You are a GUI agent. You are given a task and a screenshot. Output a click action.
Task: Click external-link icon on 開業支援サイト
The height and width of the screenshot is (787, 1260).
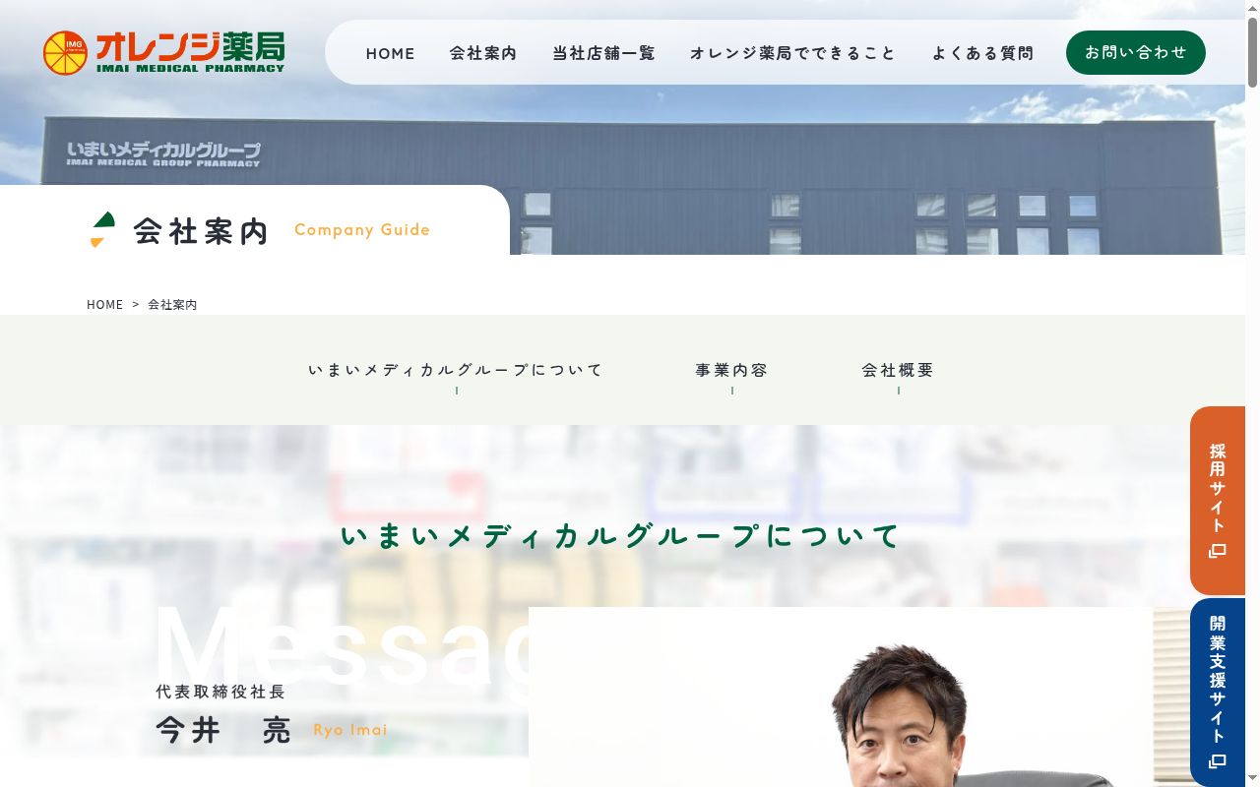pos(1218,761)
